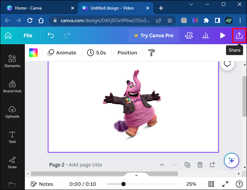Move Page 2 up with the chevron
The width and height of the screenshot is (247, 190).
coord(162,165)
